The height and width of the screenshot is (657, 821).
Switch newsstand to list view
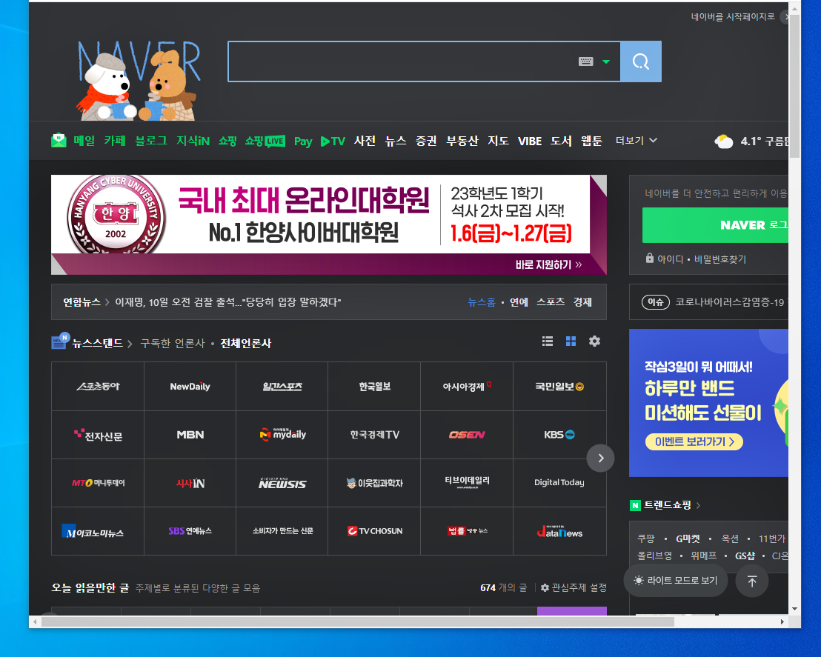tap(548, 341)
